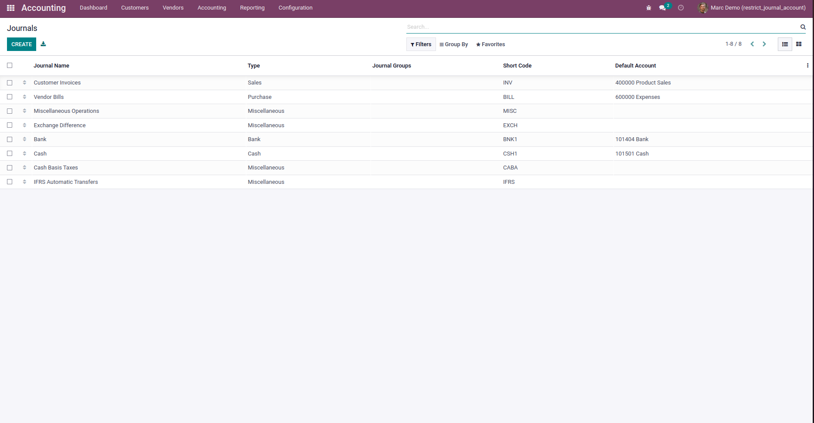The width and height of the screenshot is (814, 423).
Task: Check the Vendor Bills row checkbox
Action: tap(10, 97)
